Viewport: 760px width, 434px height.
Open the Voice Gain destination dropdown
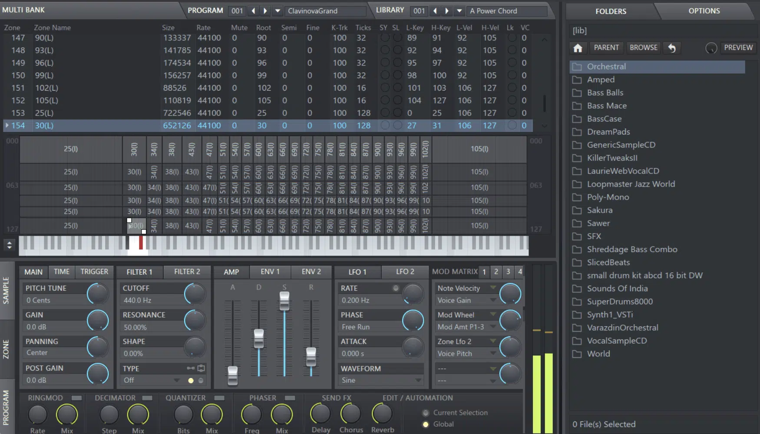coord(493,300)
